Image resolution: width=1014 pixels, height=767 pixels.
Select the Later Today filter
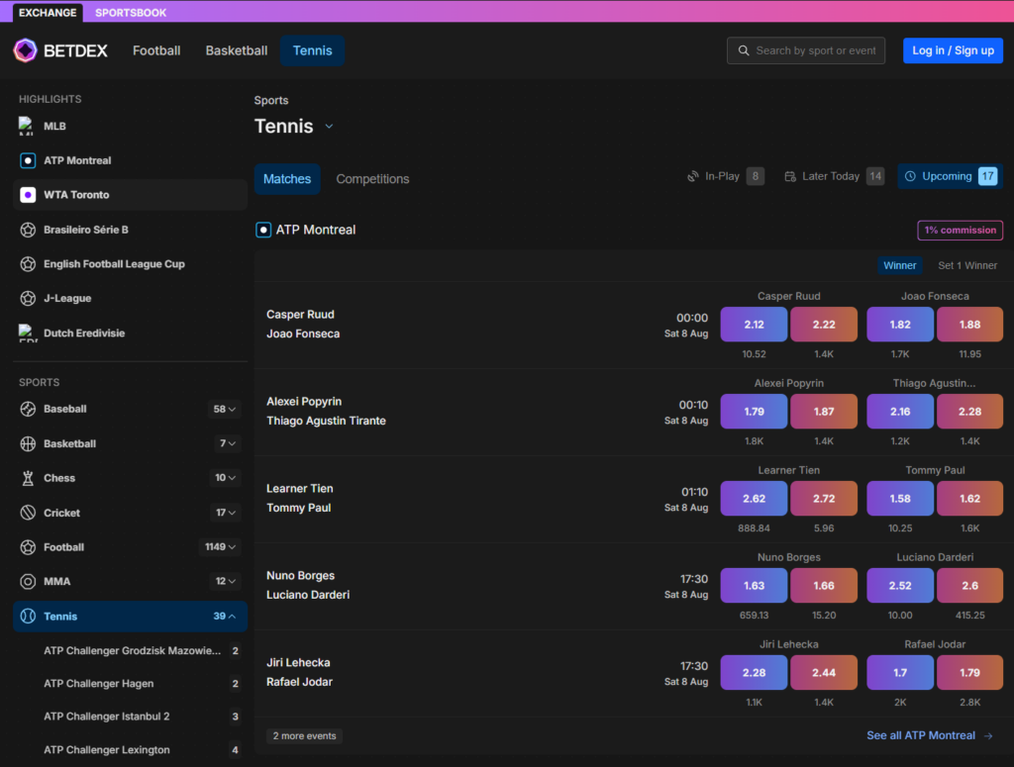tap(834, 176)
